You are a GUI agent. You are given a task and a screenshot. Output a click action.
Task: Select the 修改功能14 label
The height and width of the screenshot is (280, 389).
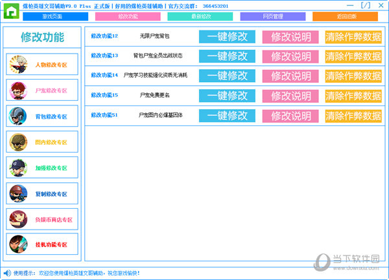[x=104, y=75]
